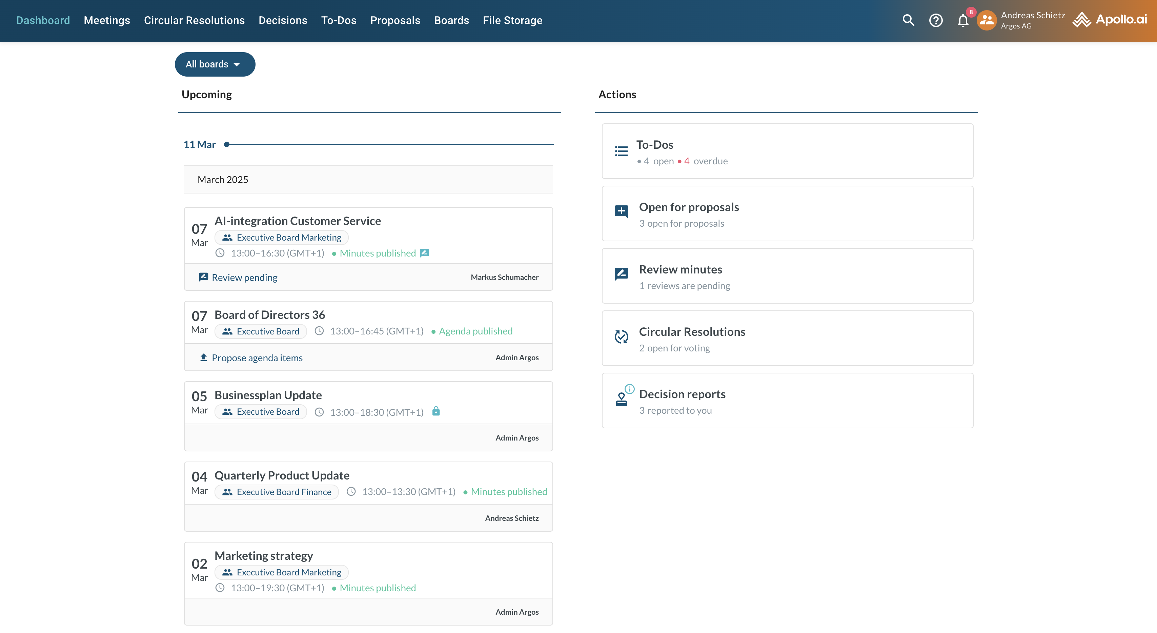The width and height of the screenshot is (1157, 633).
Task: Expand the All boards dropdown
Action: 215,64
